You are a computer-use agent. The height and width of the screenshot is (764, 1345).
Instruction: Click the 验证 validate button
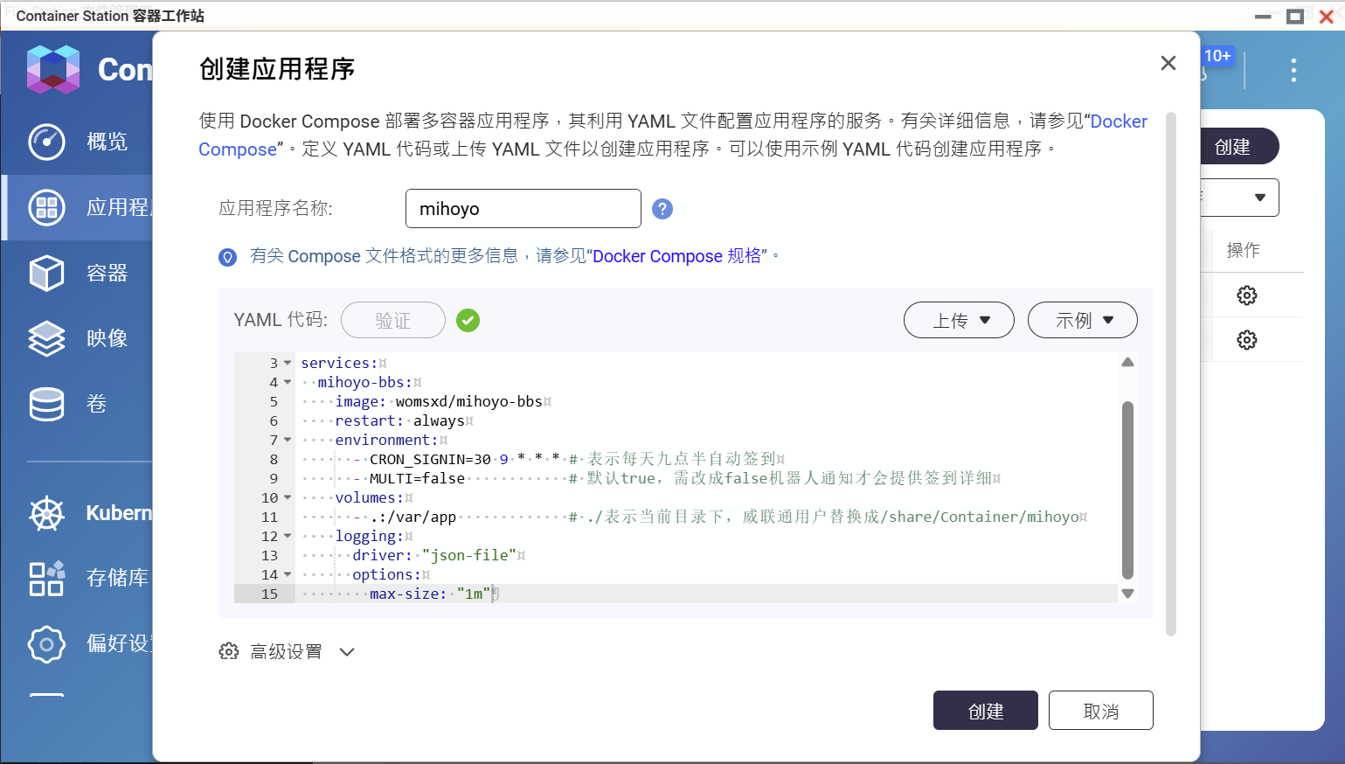click(x=393, y=320)
